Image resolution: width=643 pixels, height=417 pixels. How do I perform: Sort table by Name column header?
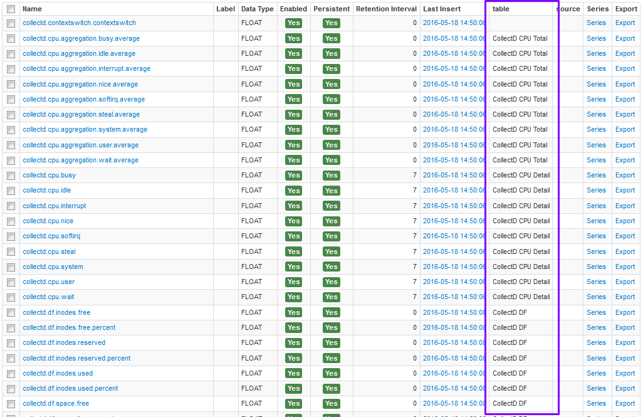pos(32,9)
